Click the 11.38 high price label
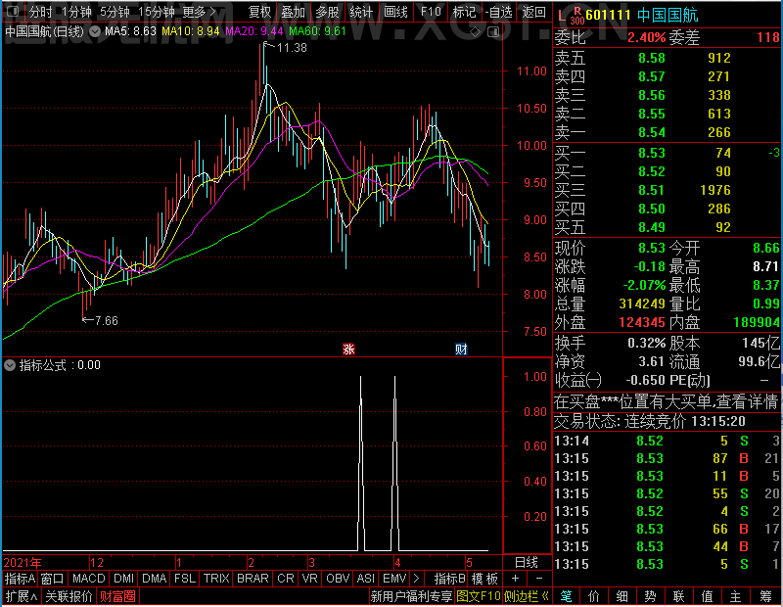The image size is (783, 607). (292, 48)
